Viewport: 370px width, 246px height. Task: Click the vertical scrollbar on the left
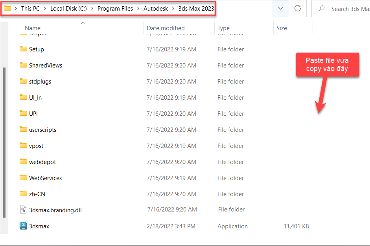tap(4, 141)
